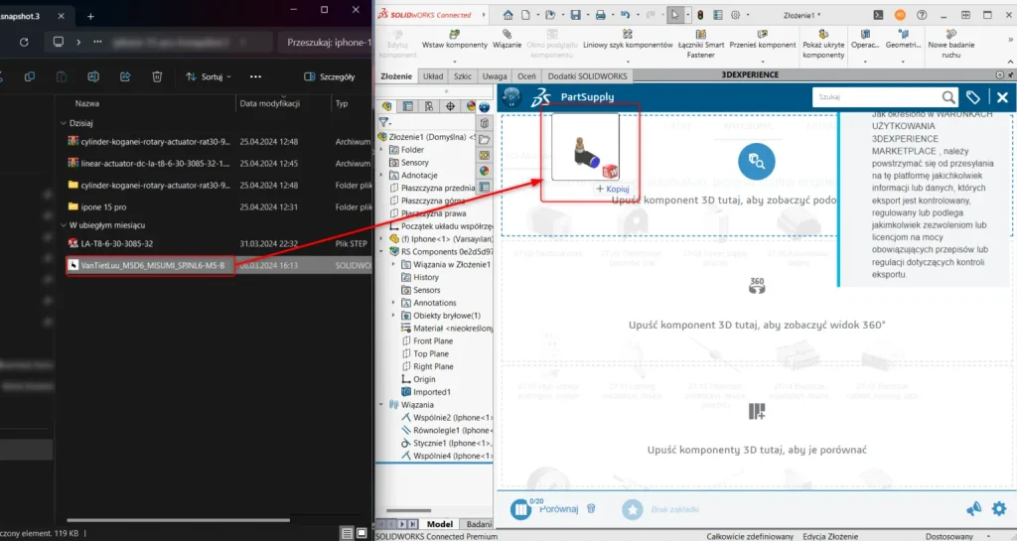This screenshot has height=541, width=1017.
Task: Select Przenieś komponent tool
Action: (x=762, y=40)
